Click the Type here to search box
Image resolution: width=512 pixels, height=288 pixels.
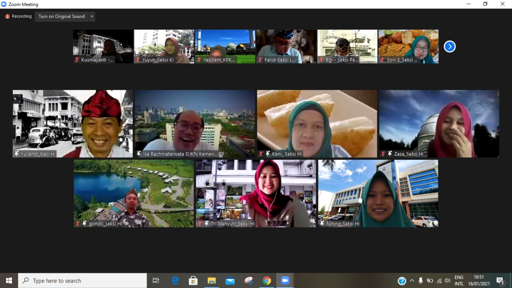(83, 281)
